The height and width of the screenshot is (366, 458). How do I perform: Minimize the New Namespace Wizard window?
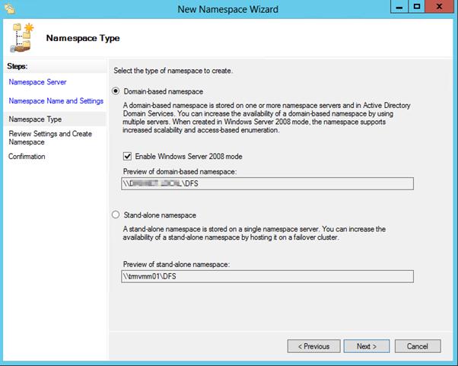pyautogui.click(x=398, y=7)
